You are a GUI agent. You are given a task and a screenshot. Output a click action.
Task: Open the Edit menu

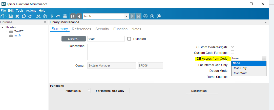point(11,10)
